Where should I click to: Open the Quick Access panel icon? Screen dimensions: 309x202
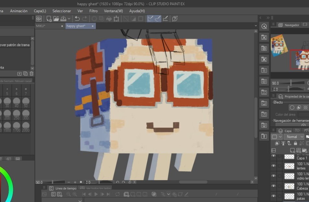coord(264,26)
